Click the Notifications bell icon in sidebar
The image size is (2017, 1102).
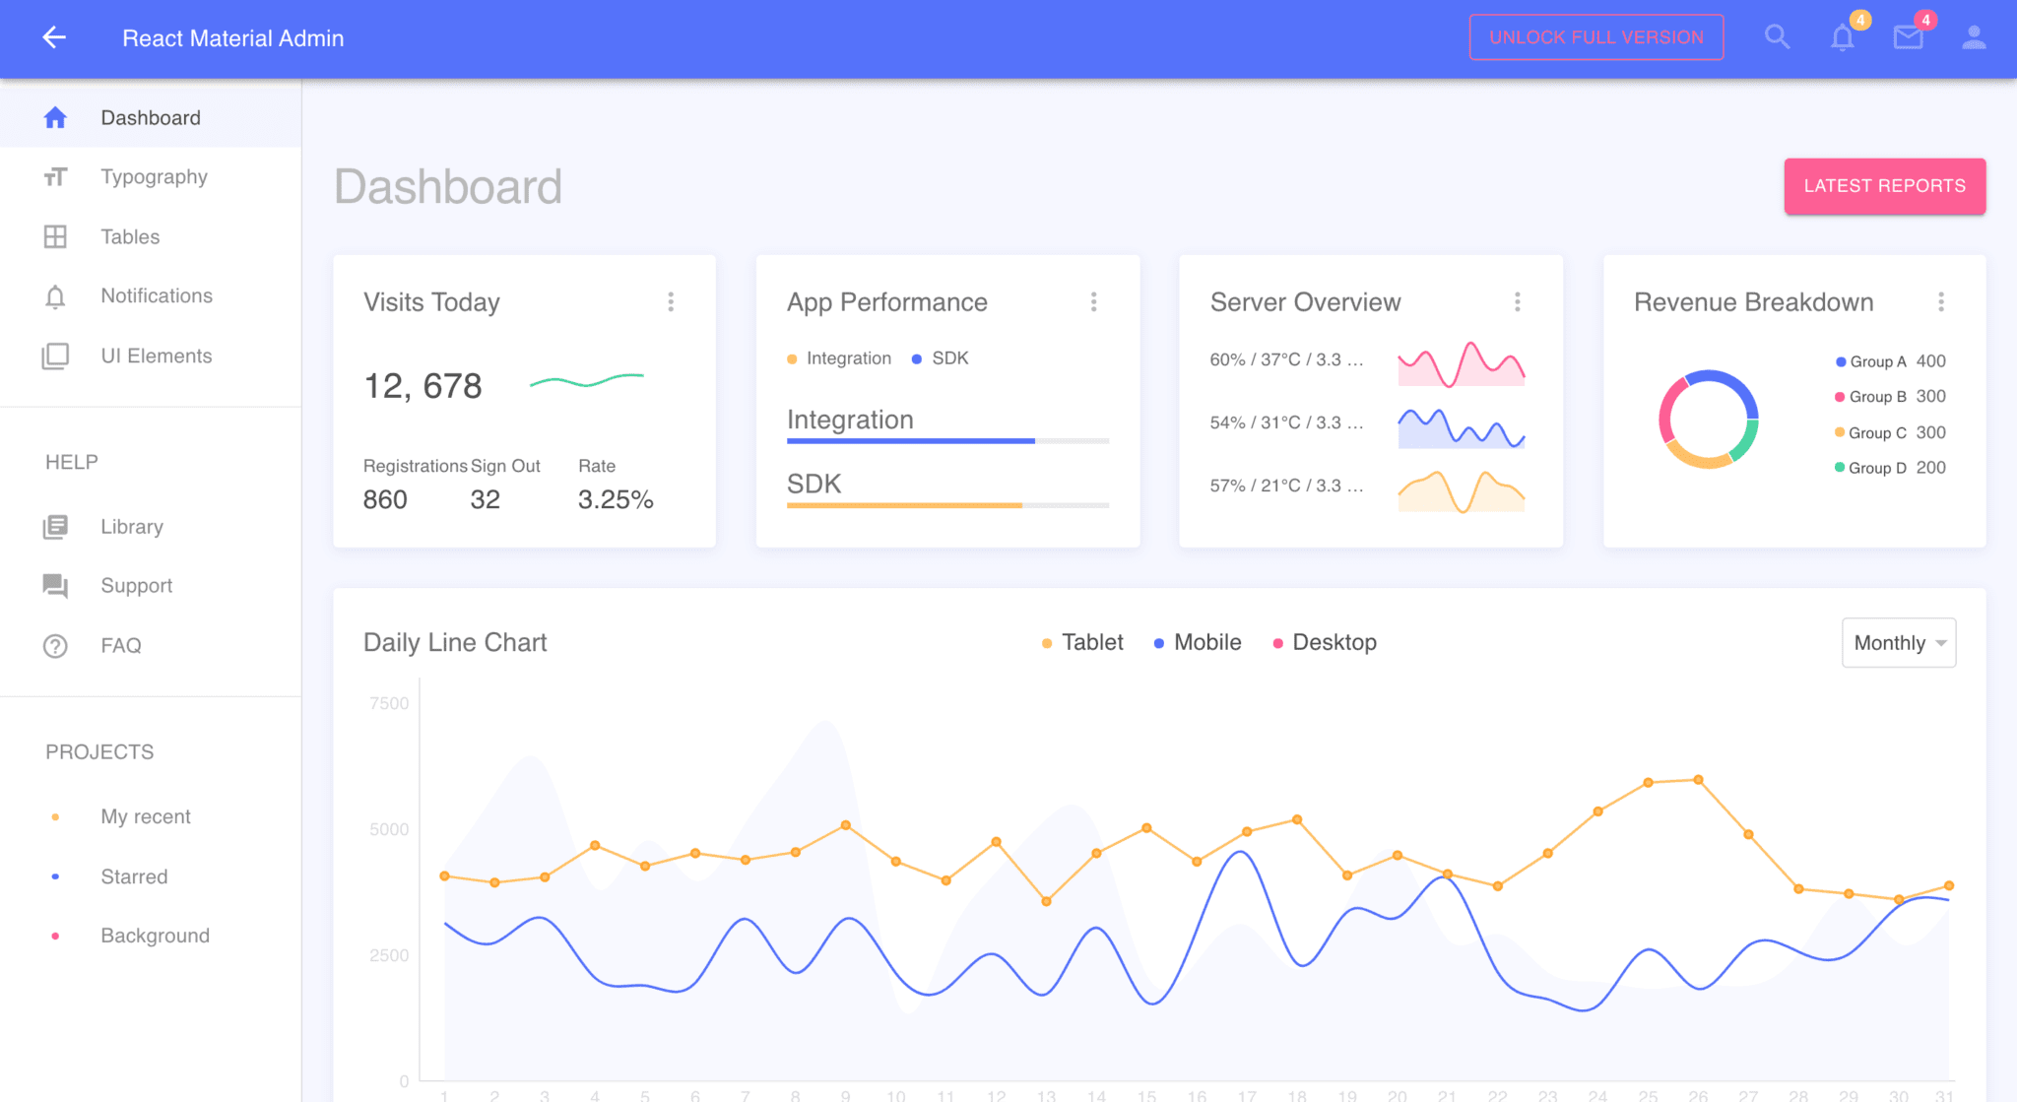(55, 296)
